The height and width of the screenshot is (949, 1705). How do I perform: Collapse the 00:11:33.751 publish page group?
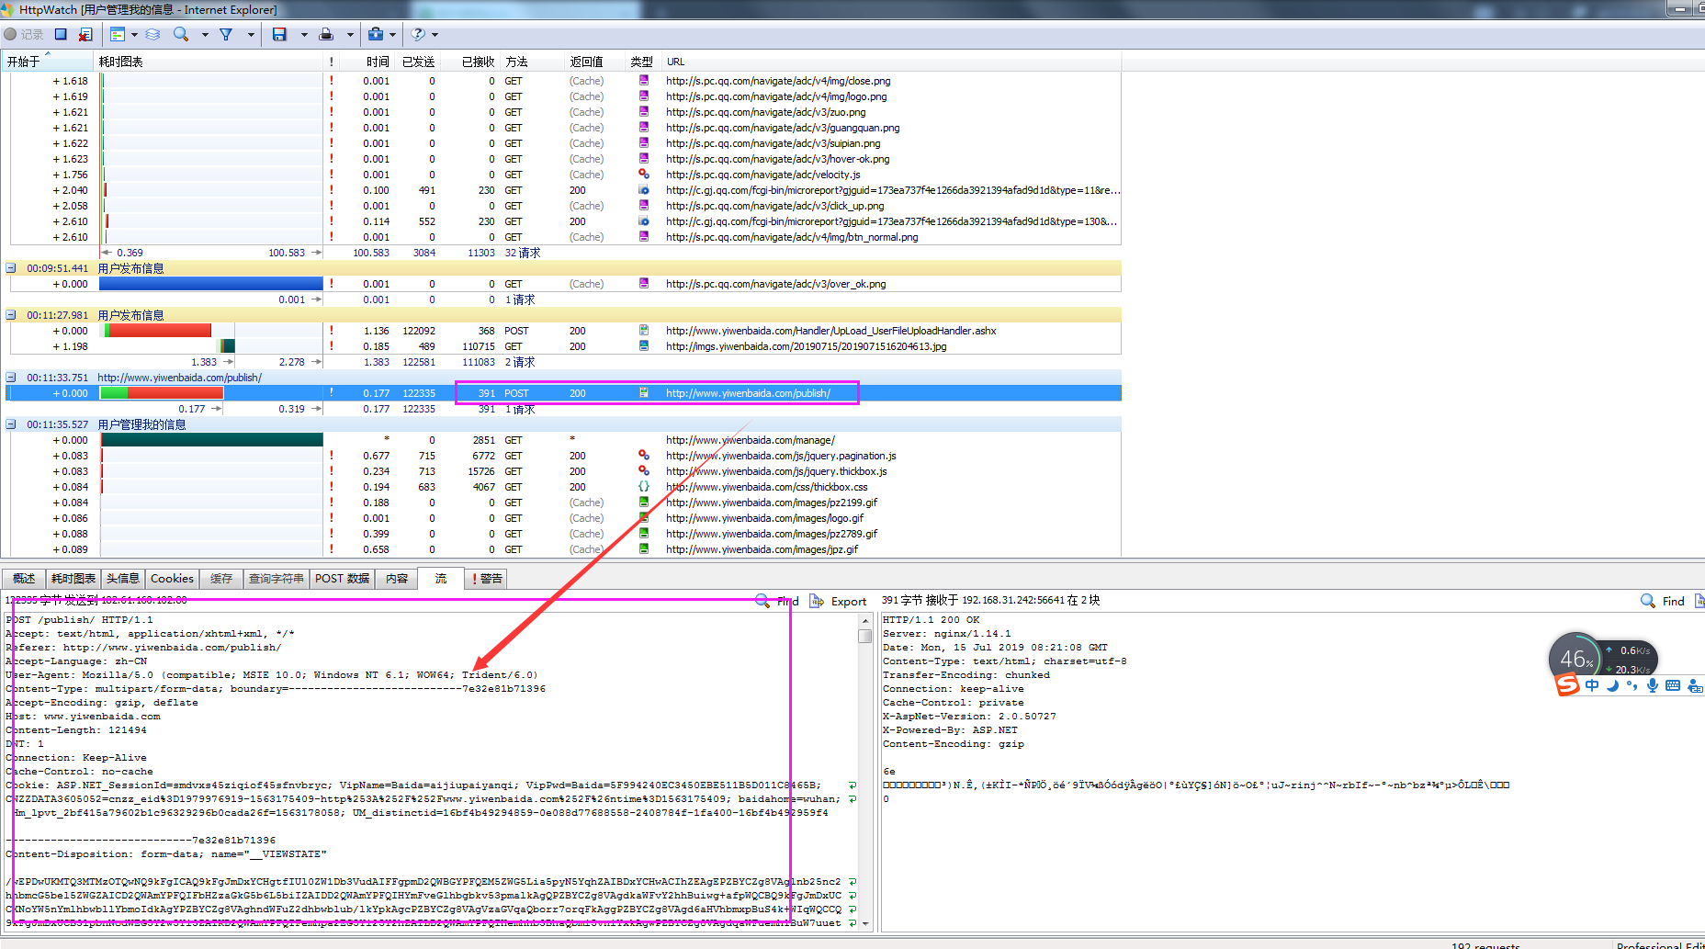[11, 378]
